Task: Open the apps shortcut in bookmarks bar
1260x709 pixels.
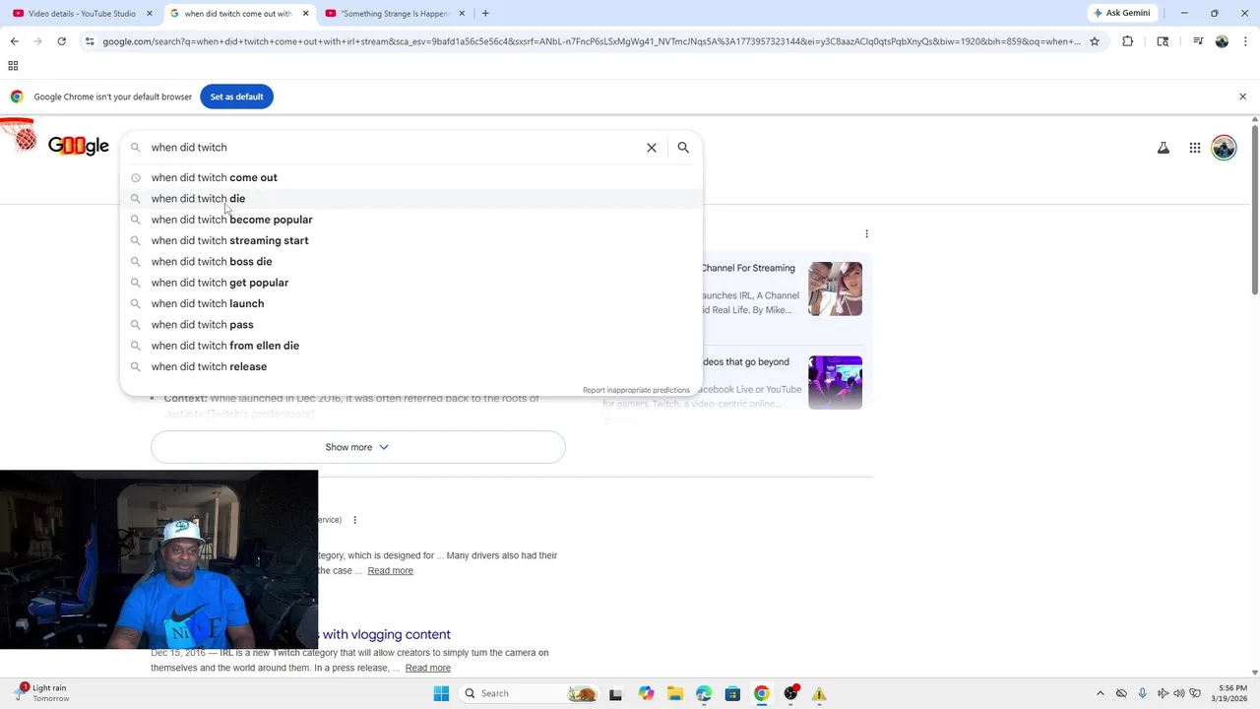Action: point(13,66)
